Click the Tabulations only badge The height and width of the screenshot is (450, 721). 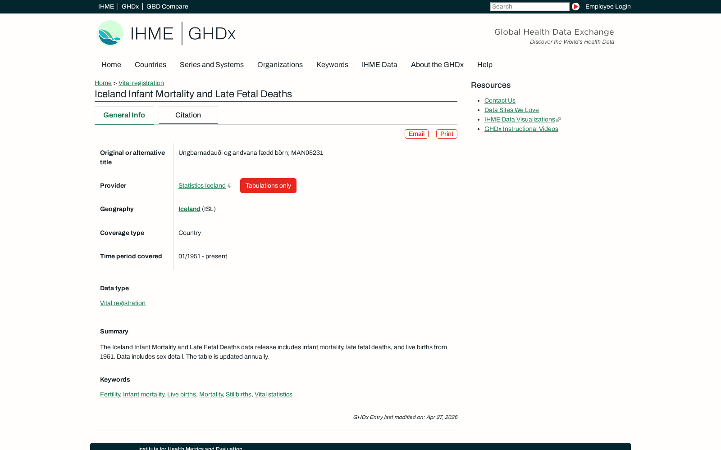268,185
